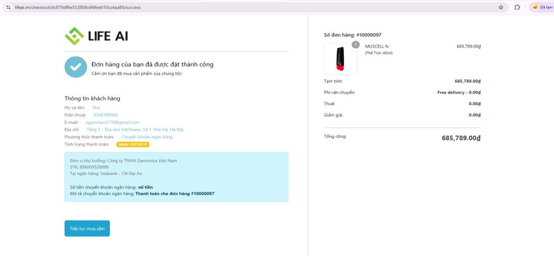Click 'Tiếp tục mua sắm' button
Image resolution: width=554 pixels, height=256 pixels.
(87, 228)
